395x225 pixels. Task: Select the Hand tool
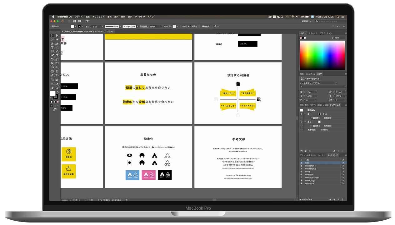[52, 88]
